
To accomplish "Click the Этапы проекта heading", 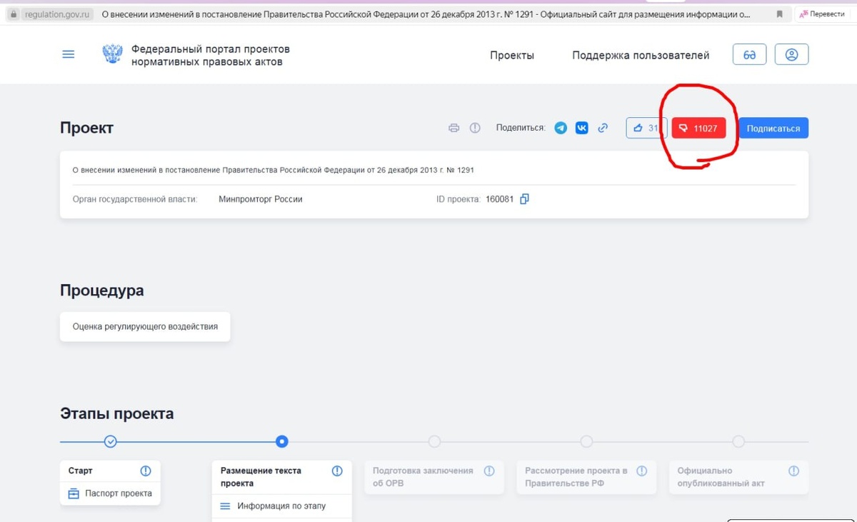I will pyautogui.click(x=116, y=413).
